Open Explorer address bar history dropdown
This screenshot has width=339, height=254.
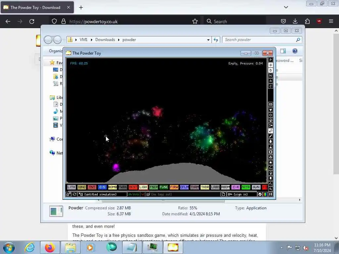(x=208, y=40)
